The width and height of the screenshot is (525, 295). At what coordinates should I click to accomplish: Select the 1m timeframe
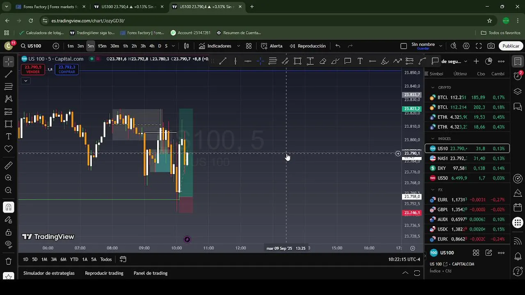coord(71,46)
